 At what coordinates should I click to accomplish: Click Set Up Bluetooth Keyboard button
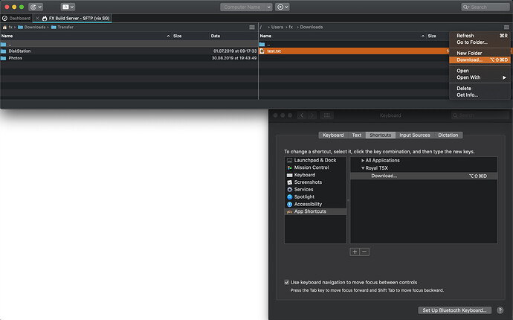point(454,310)
